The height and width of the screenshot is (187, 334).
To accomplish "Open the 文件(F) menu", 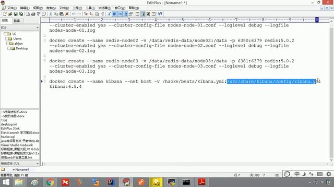I will tap(11, 8).
